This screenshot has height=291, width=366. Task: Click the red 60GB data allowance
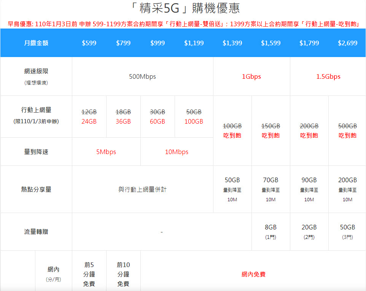pyautogui.click(x=158, y=122)
